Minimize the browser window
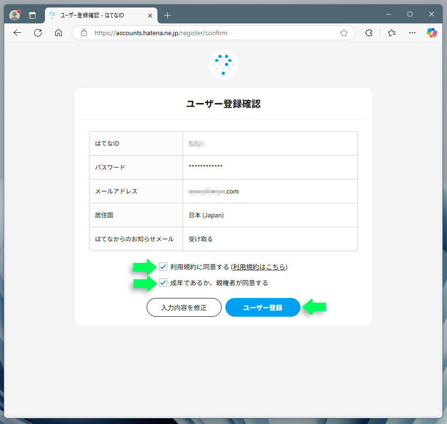 click(388, 14)
